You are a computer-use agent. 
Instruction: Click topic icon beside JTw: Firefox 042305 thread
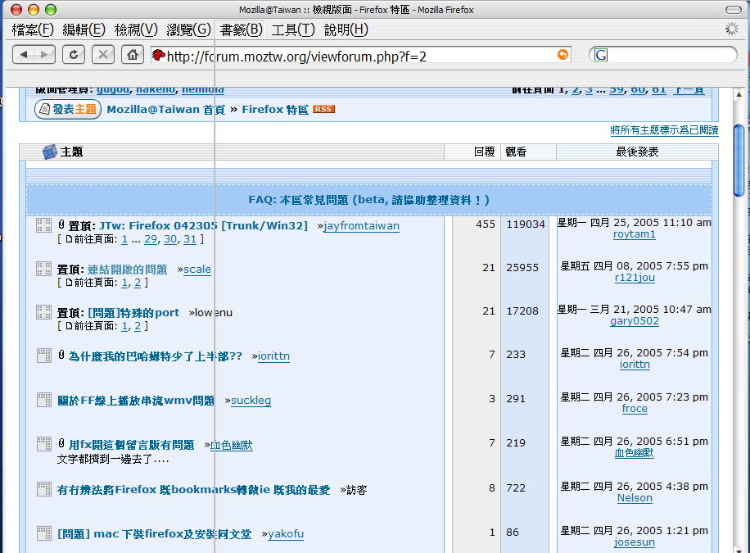(x=44, y=225)
